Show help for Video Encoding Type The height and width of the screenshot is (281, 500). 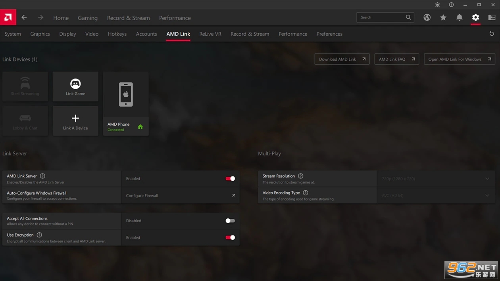pyautogui.click(x=305, y=193)
